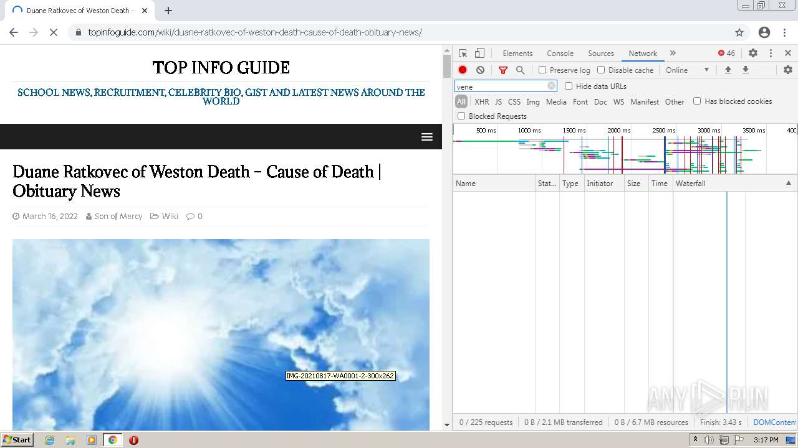Open the site hamburger menu

click(427, 137)
